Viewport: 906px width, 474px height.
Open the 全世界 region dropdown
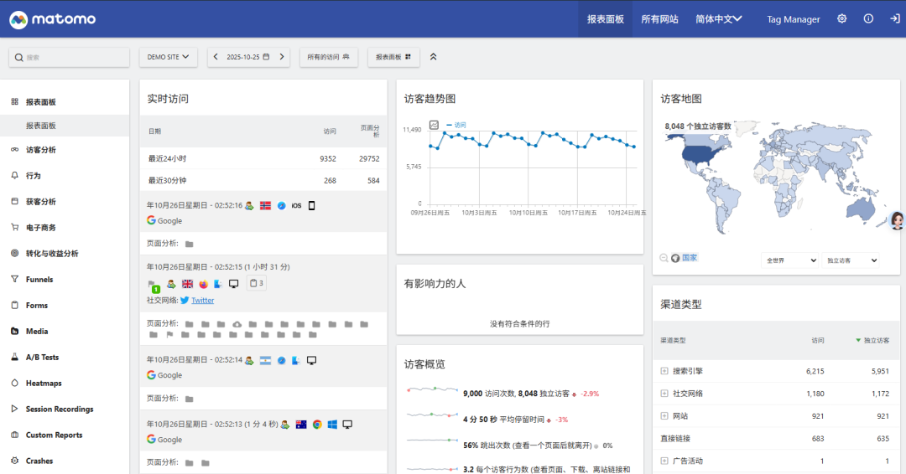coord(789,260)
